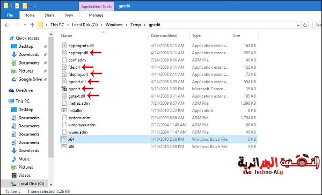The width and height of the screenshot is (322, 195).
Task: Sort files by Name column
Action: [67, 35]
